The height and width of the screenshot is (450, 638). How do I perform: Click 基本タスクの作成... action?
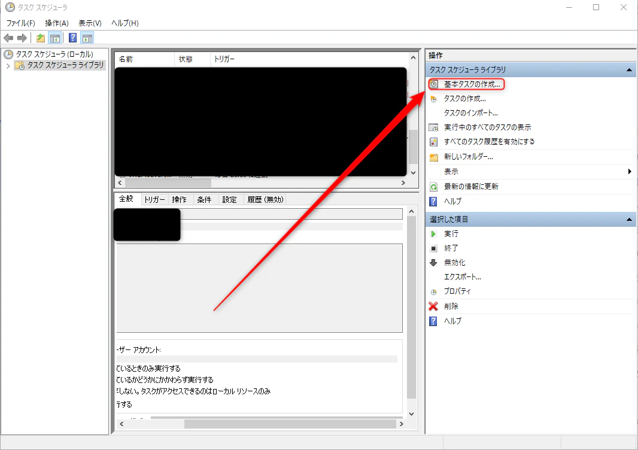[472, 84]
